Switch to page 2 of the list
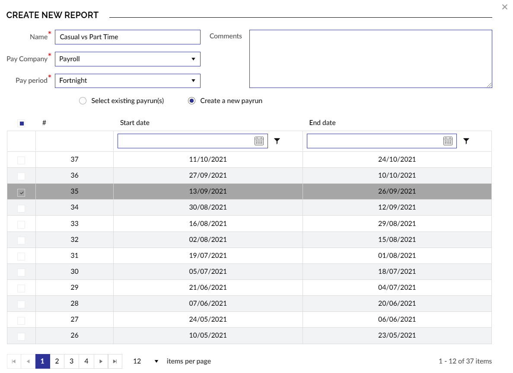Image resolution: width=513 pixels, height=373 pixels. point(57,361)
